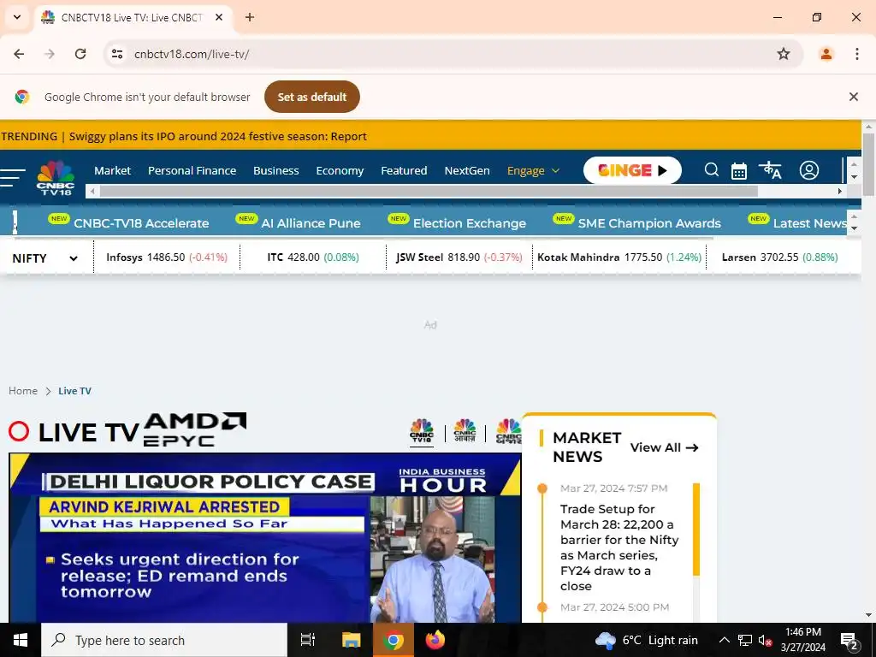Open File Explorer from taskbar

(351, 640)
